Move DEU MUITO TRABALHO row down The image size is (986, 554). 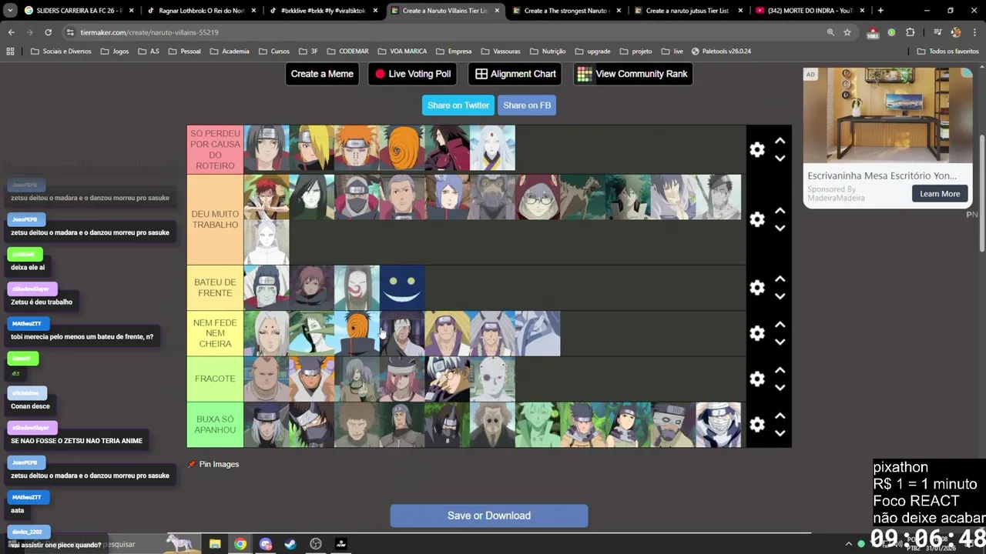780,228
